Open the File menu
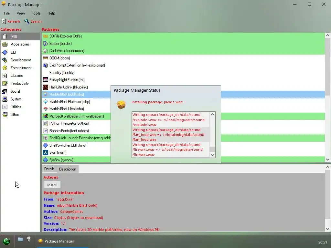 7,13
